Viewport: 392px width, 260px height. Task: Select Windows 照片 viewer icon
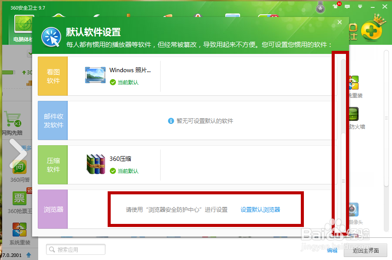point(95,75)
